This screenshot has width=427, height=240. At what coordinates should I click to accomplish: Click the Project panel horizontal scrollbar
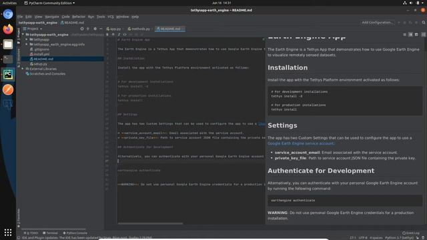point(53,229)
